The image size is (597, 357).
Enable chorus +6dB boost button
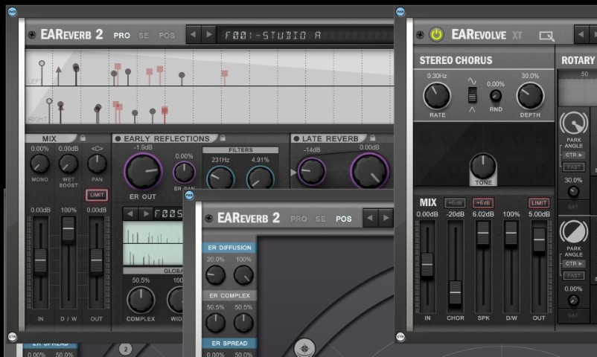(455, 203)
